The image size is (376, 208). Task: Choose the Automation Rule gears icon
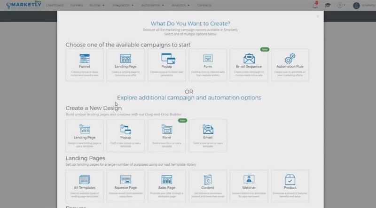290,59
